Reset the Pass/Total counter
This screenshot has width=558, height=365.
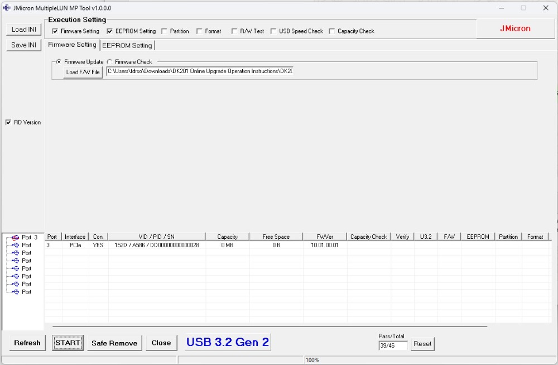422,344
